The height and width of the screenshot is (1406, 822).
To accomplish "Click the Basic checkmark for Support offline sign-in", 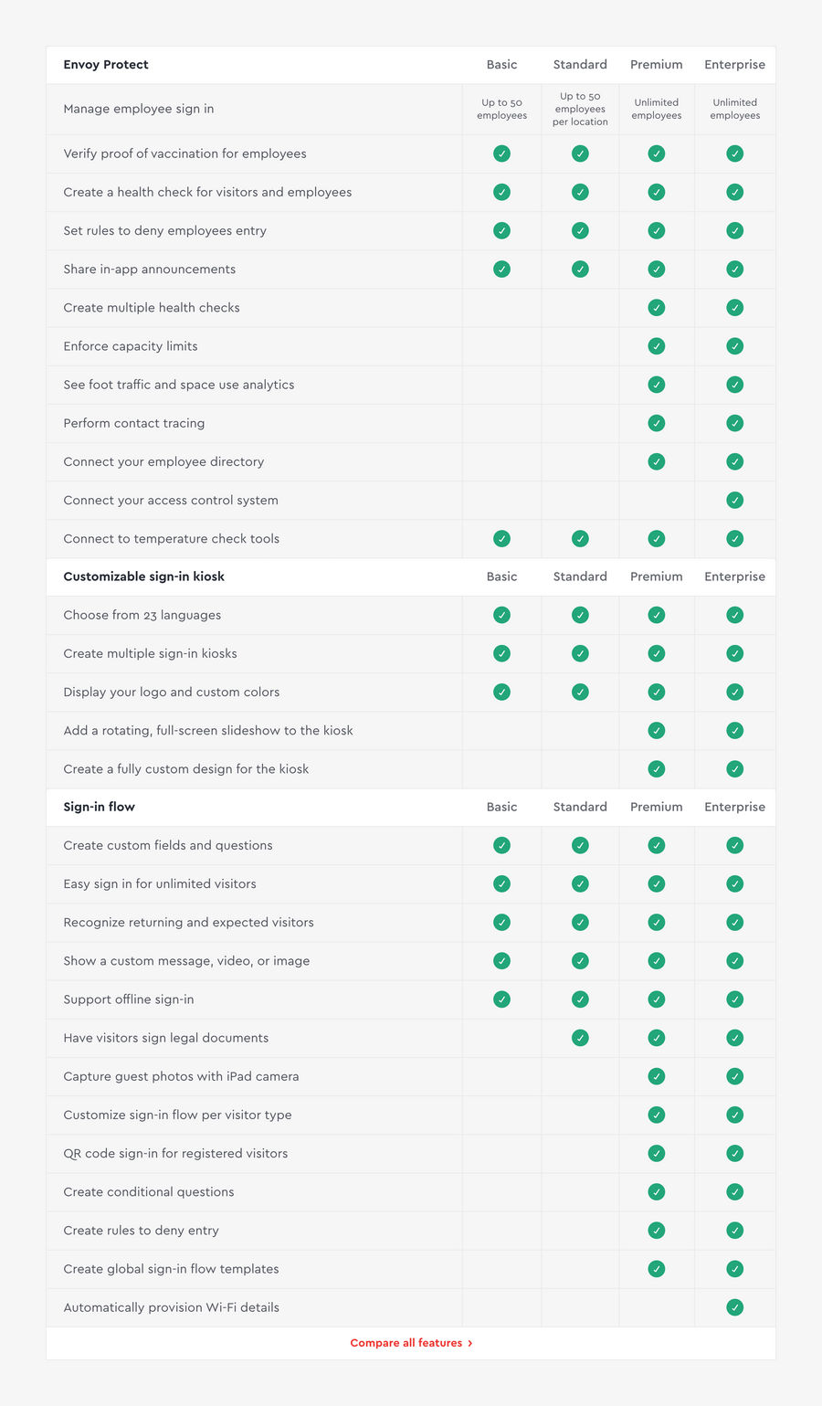I will (x=501, y=999).
